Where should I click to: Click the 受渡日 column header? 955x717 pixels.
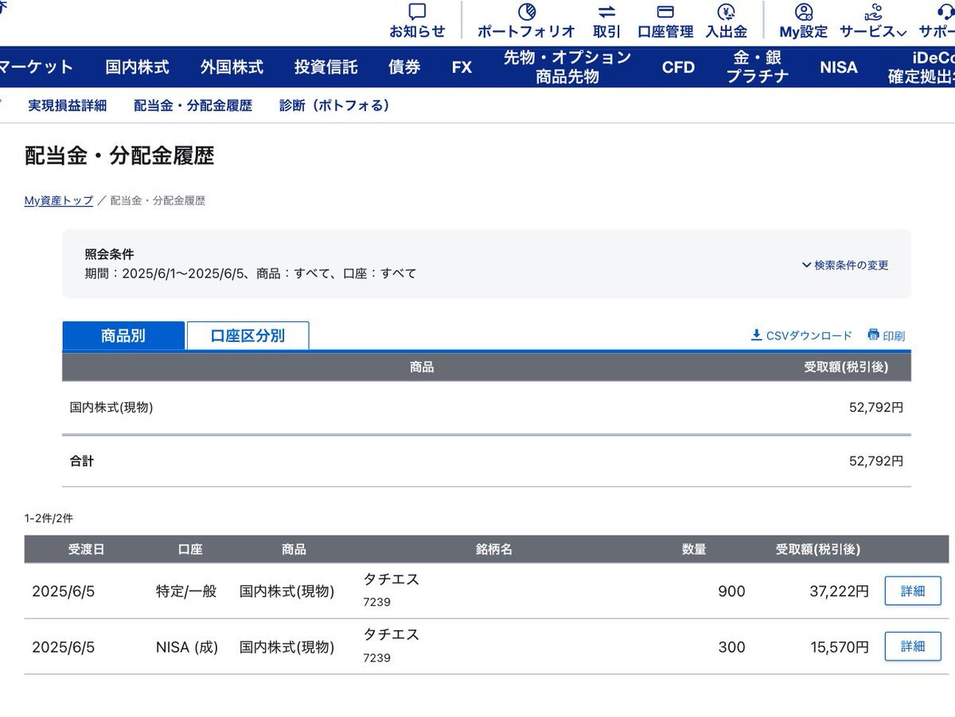(86, 549)
